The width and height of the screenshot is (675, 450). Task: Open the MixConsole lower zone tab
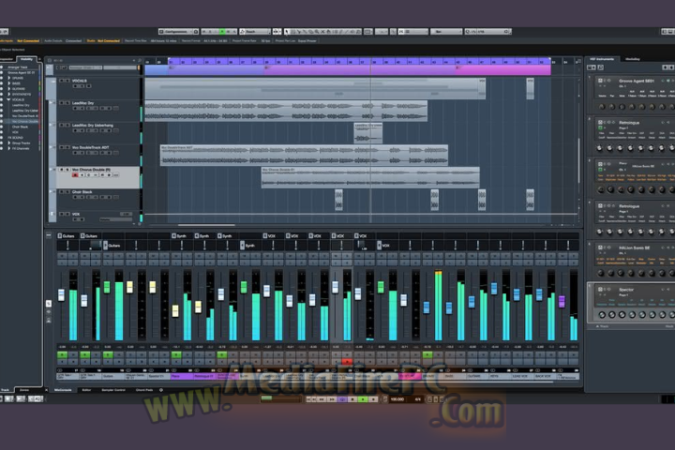[63, 390]
